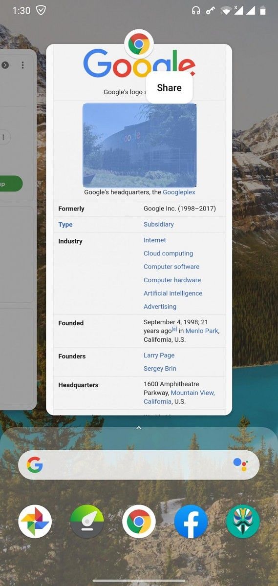Open the Subsidiary link
The image size is (278, 586).
point(159,224)
